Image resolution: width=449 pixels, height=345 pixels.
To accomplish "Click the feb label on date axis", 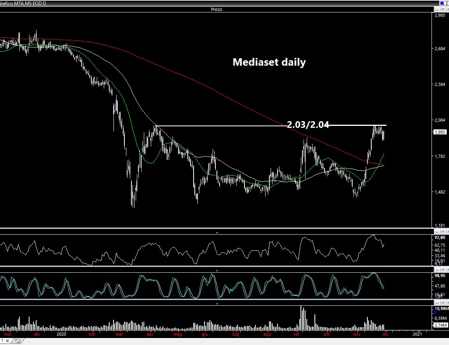I will pyautogui.click(x=92, y=334).
